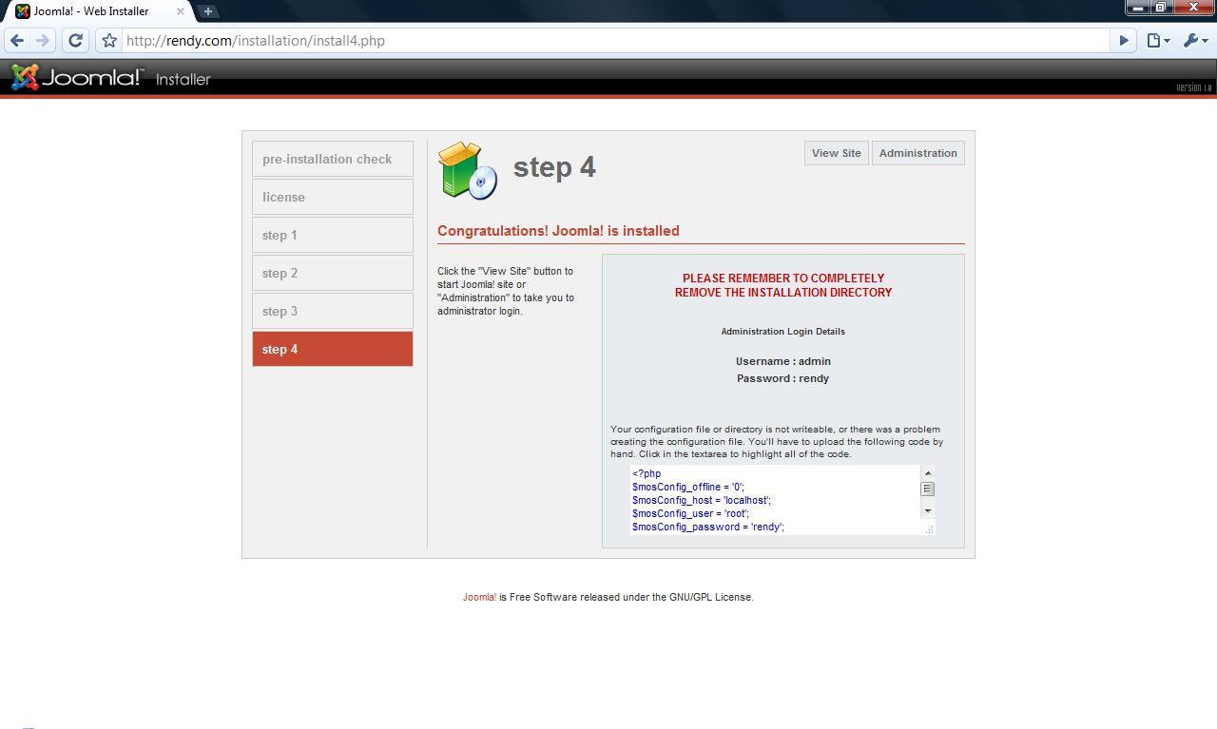Click the Joomla! logo in the header
This screenshot has width=1217, height=729.
click(77, 77)
